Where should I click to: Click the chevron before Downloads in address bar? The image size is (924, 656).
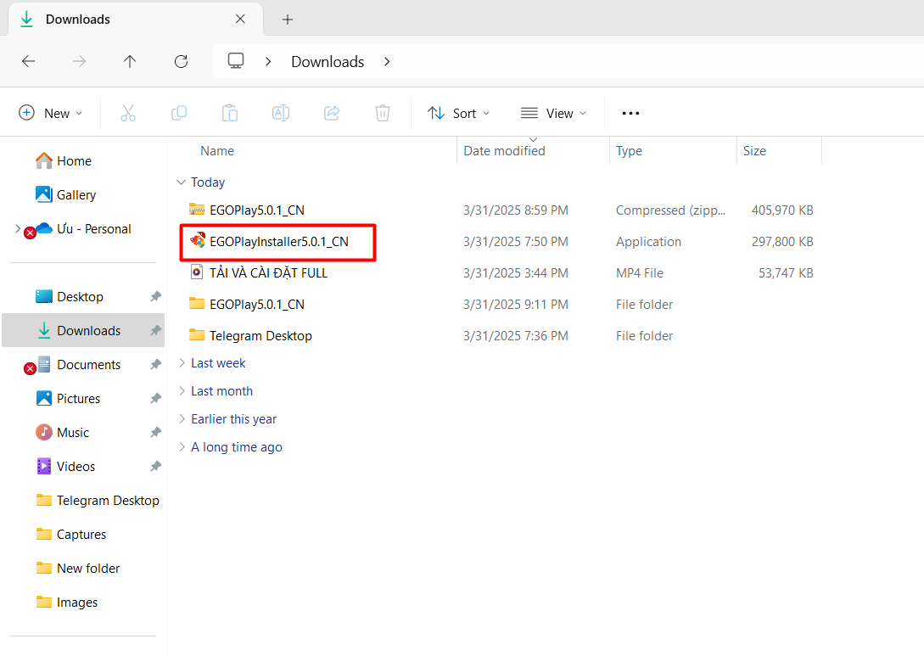click(x=268, y=61)
